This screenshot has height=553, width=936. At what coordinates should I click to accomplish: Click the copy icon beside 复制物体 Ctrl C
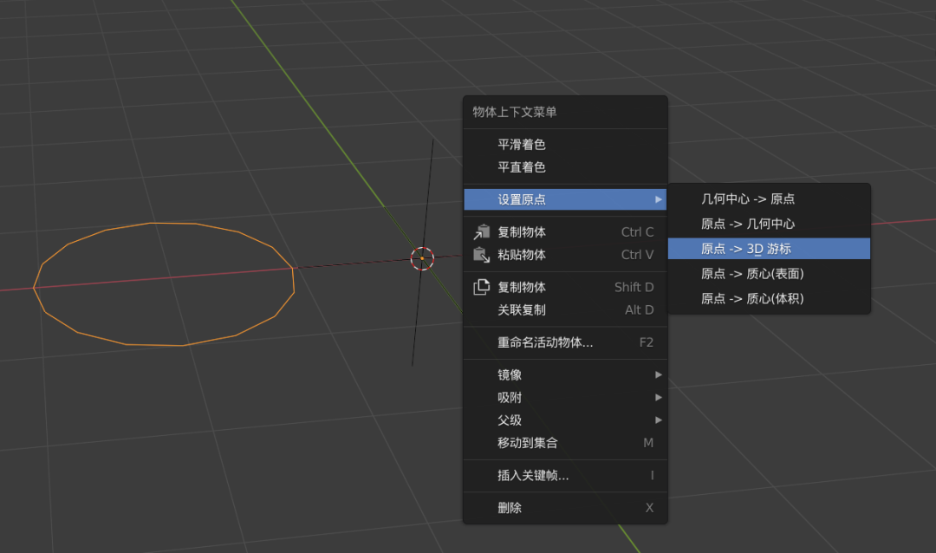click(481, 231)
